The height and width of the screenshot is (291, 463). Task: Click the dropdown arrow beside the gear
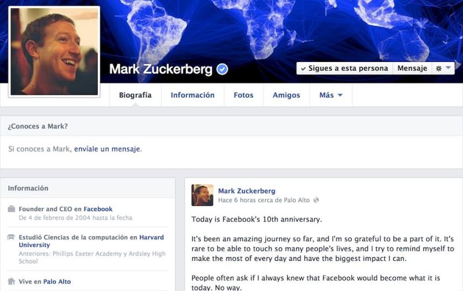coord(448,68)
